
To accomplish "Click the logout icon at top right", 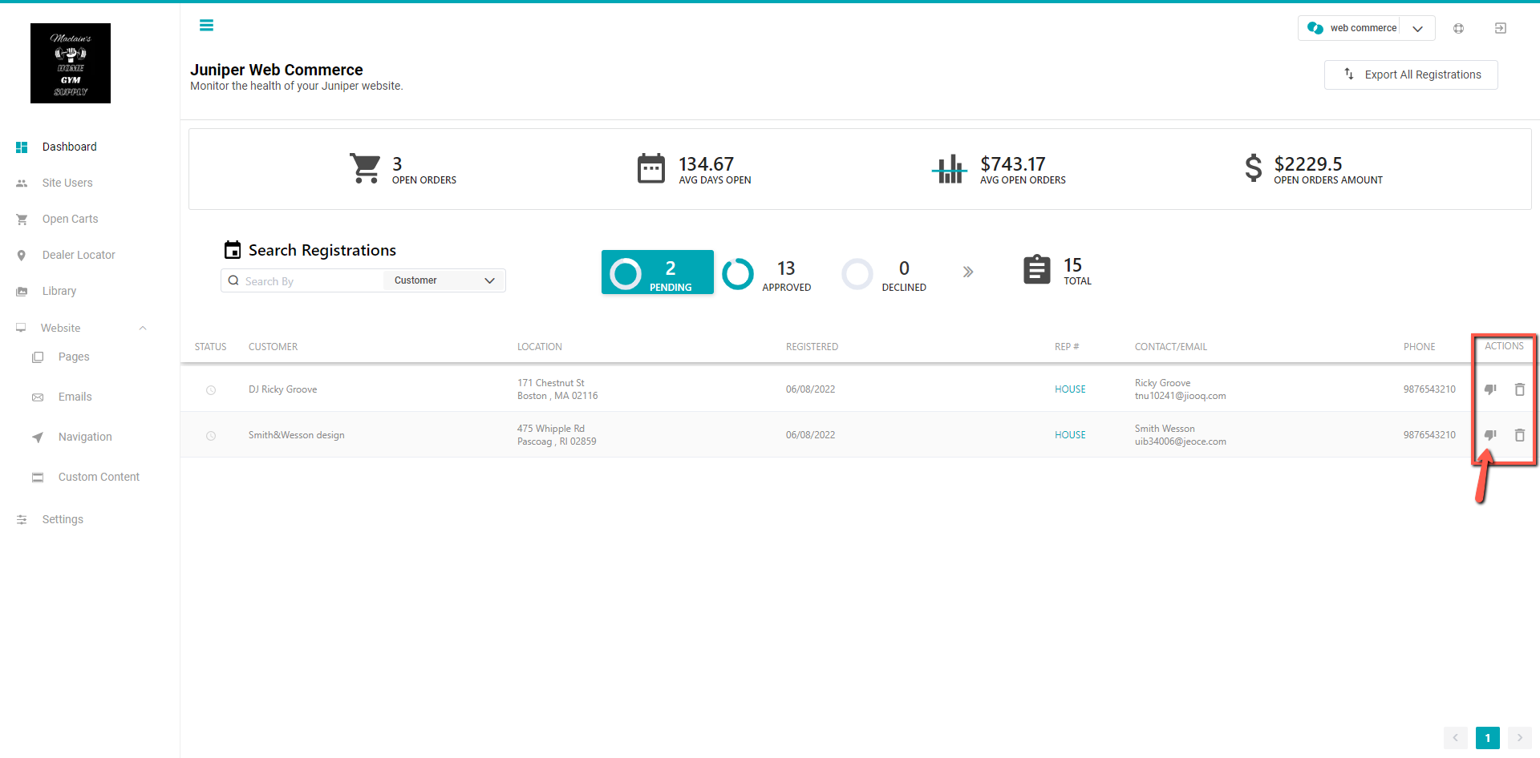I will pyautogui.click(x=1500, y=28).
